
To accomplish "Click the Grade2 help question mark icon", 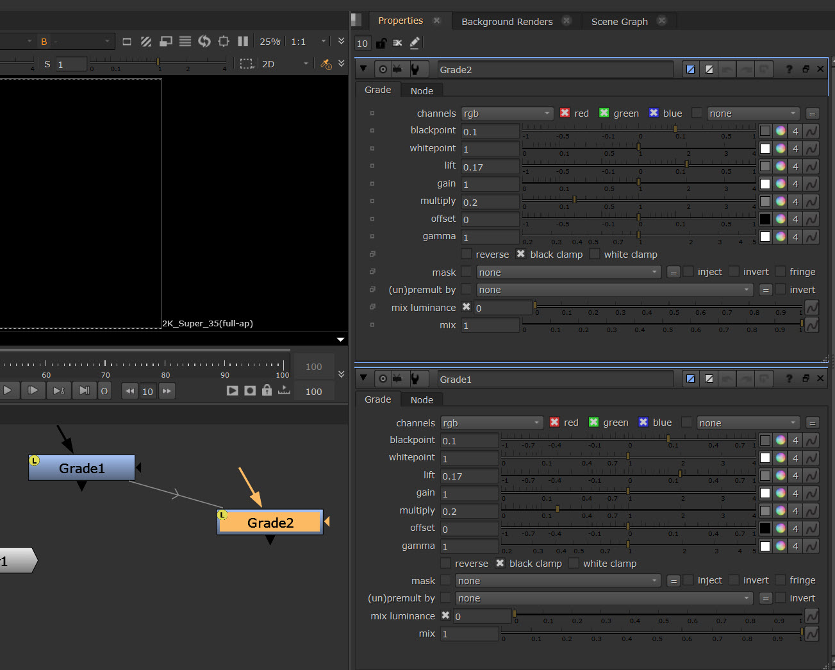I will tap(789, 69).
